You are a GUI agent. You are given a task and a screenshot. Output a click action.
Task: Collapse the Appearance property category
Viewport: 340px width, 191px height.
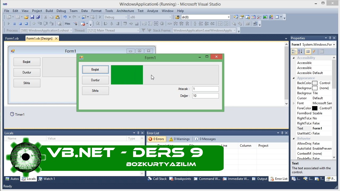294,78
